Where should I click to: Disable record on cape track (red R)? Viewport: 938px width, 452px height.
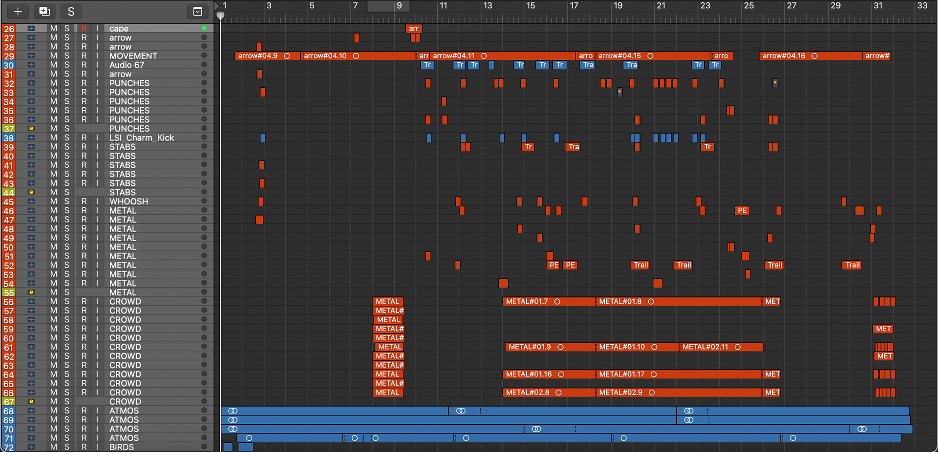[x=84, y=29]
